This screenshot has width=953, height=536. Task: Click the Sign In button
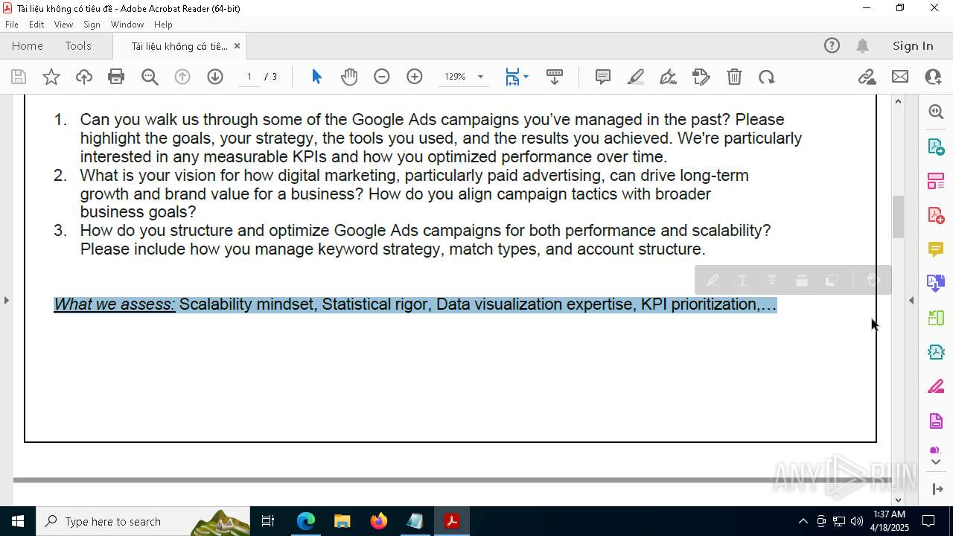913,46
